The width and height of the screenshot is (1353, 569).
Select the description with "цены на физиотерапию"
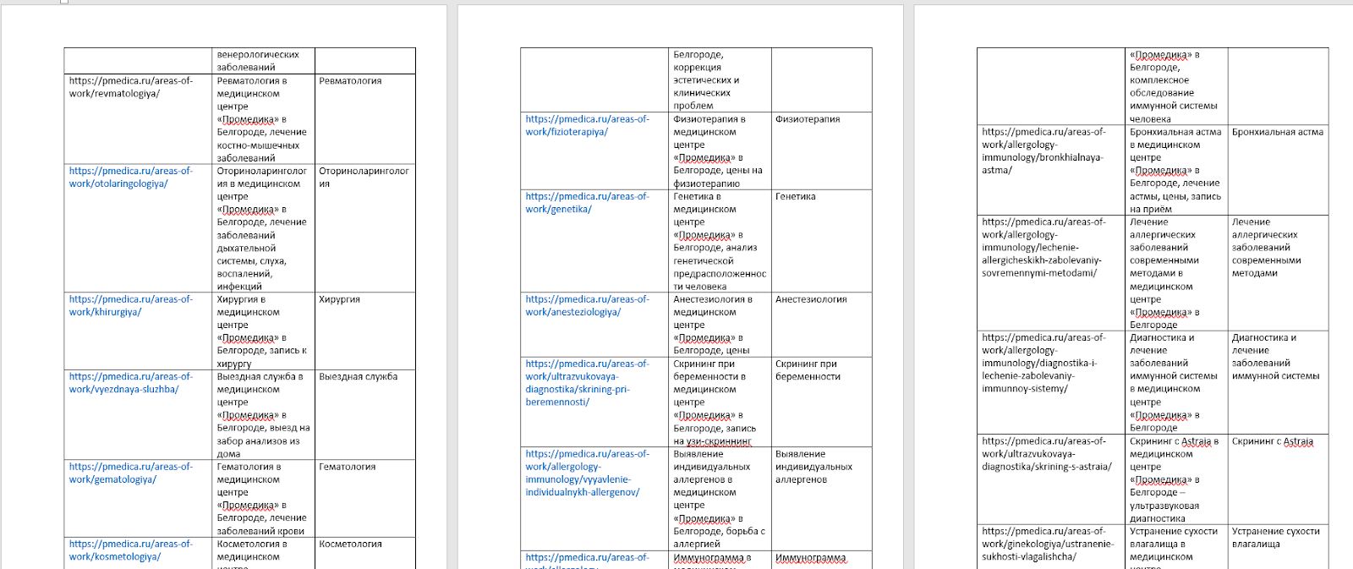tap(720, 151)
